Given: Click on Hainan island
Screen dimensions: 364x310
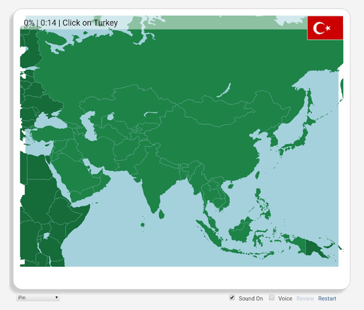Looking at the screenshot, I should tap(230, 186).
